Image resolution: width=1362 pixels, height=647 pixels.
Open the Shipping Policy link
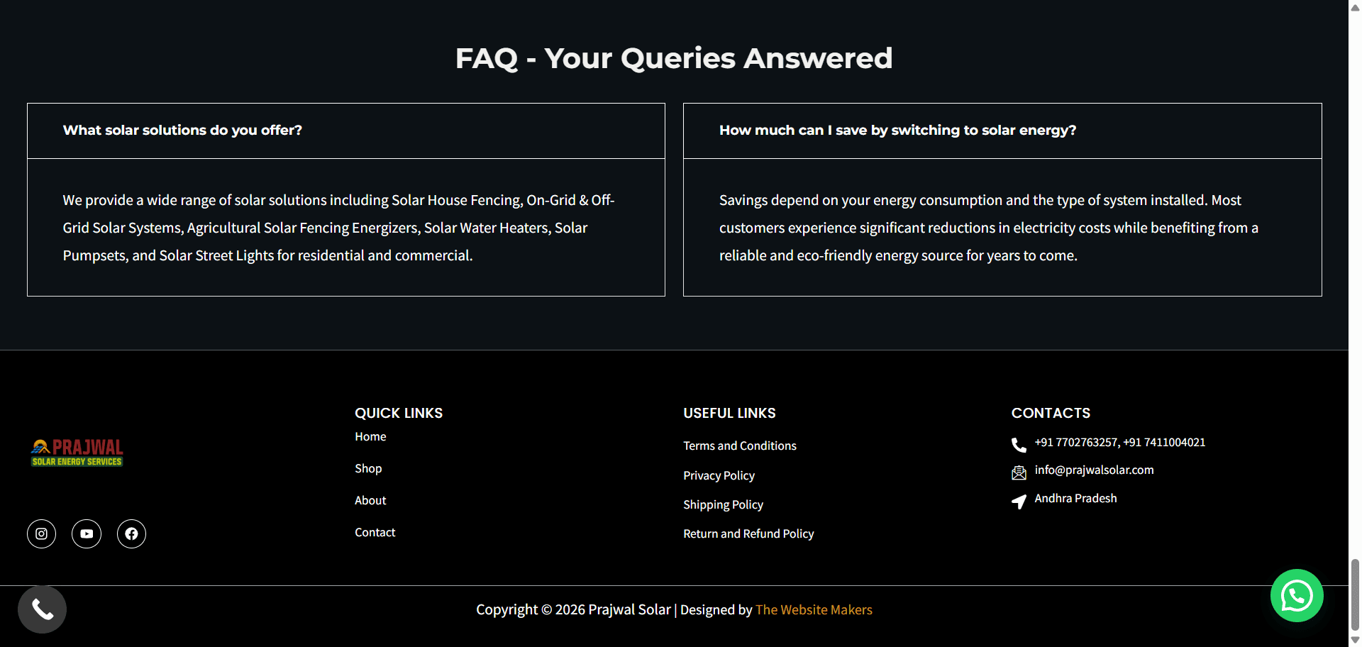point(723,504)
